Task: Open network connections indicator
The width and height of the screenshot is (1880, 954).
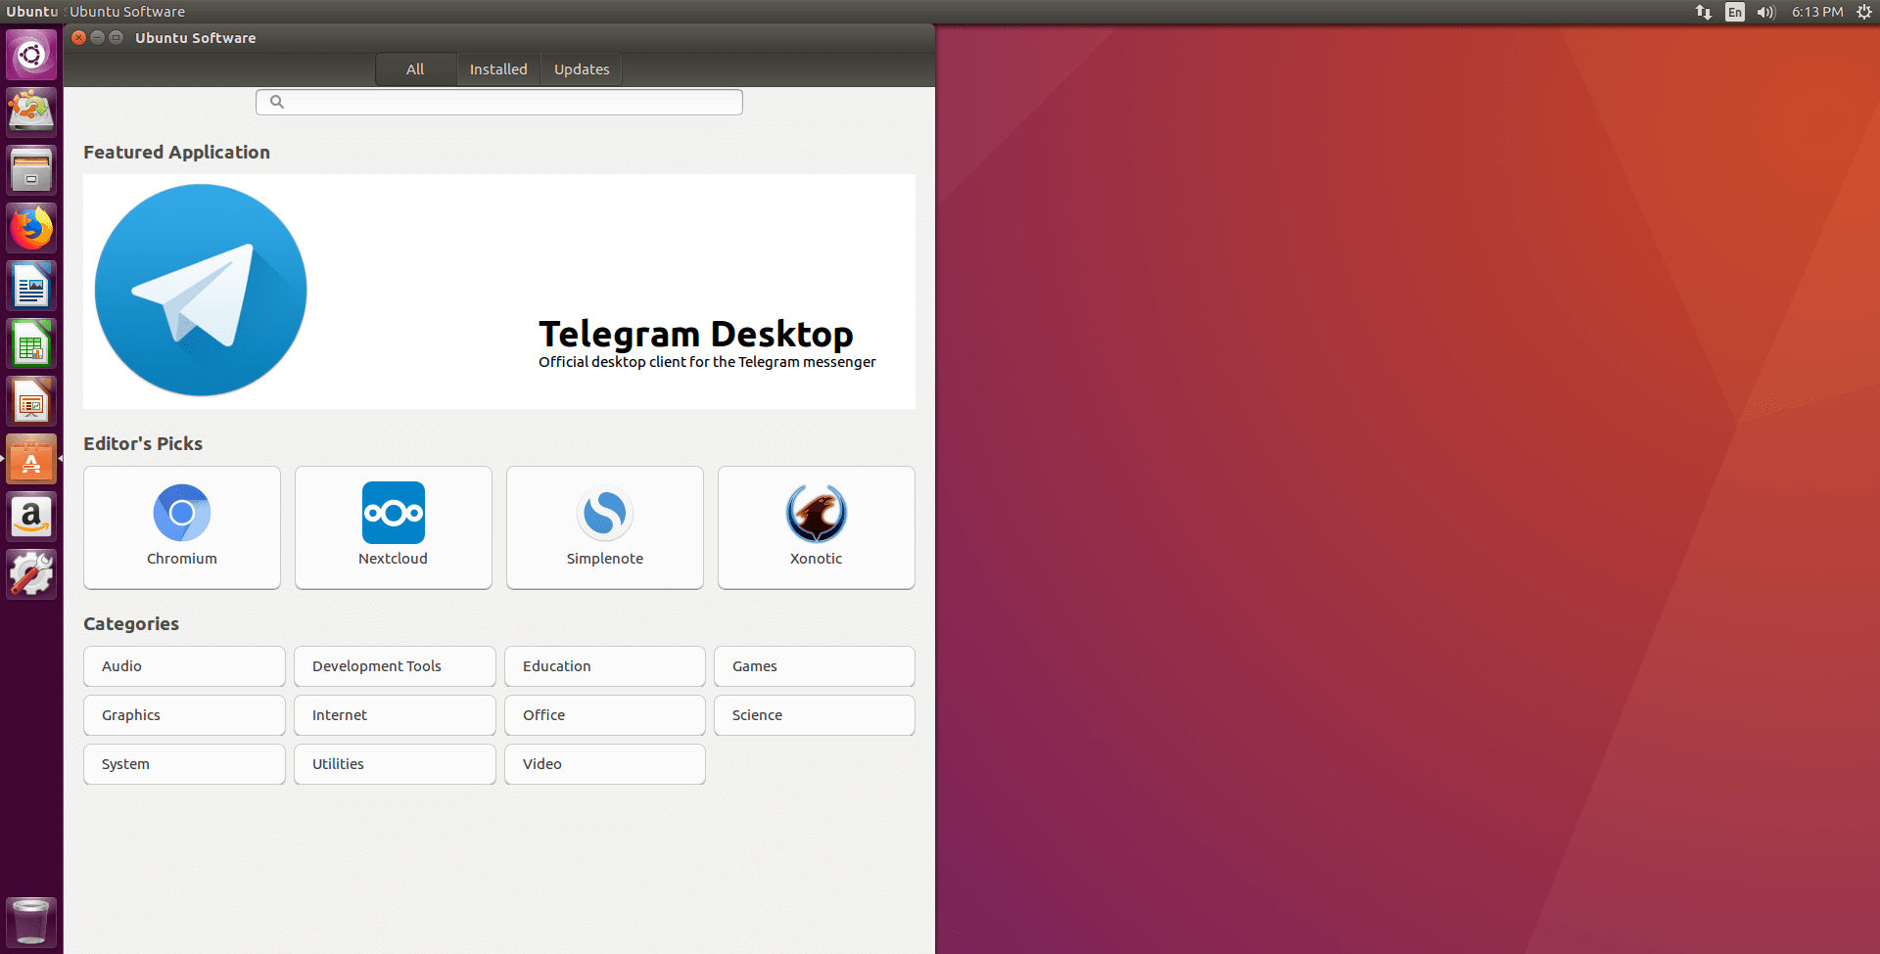Action: pos(1704,12)
